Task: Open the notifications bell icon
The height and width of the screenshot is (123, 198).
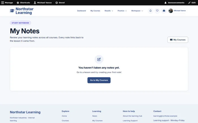Action: 150,11
